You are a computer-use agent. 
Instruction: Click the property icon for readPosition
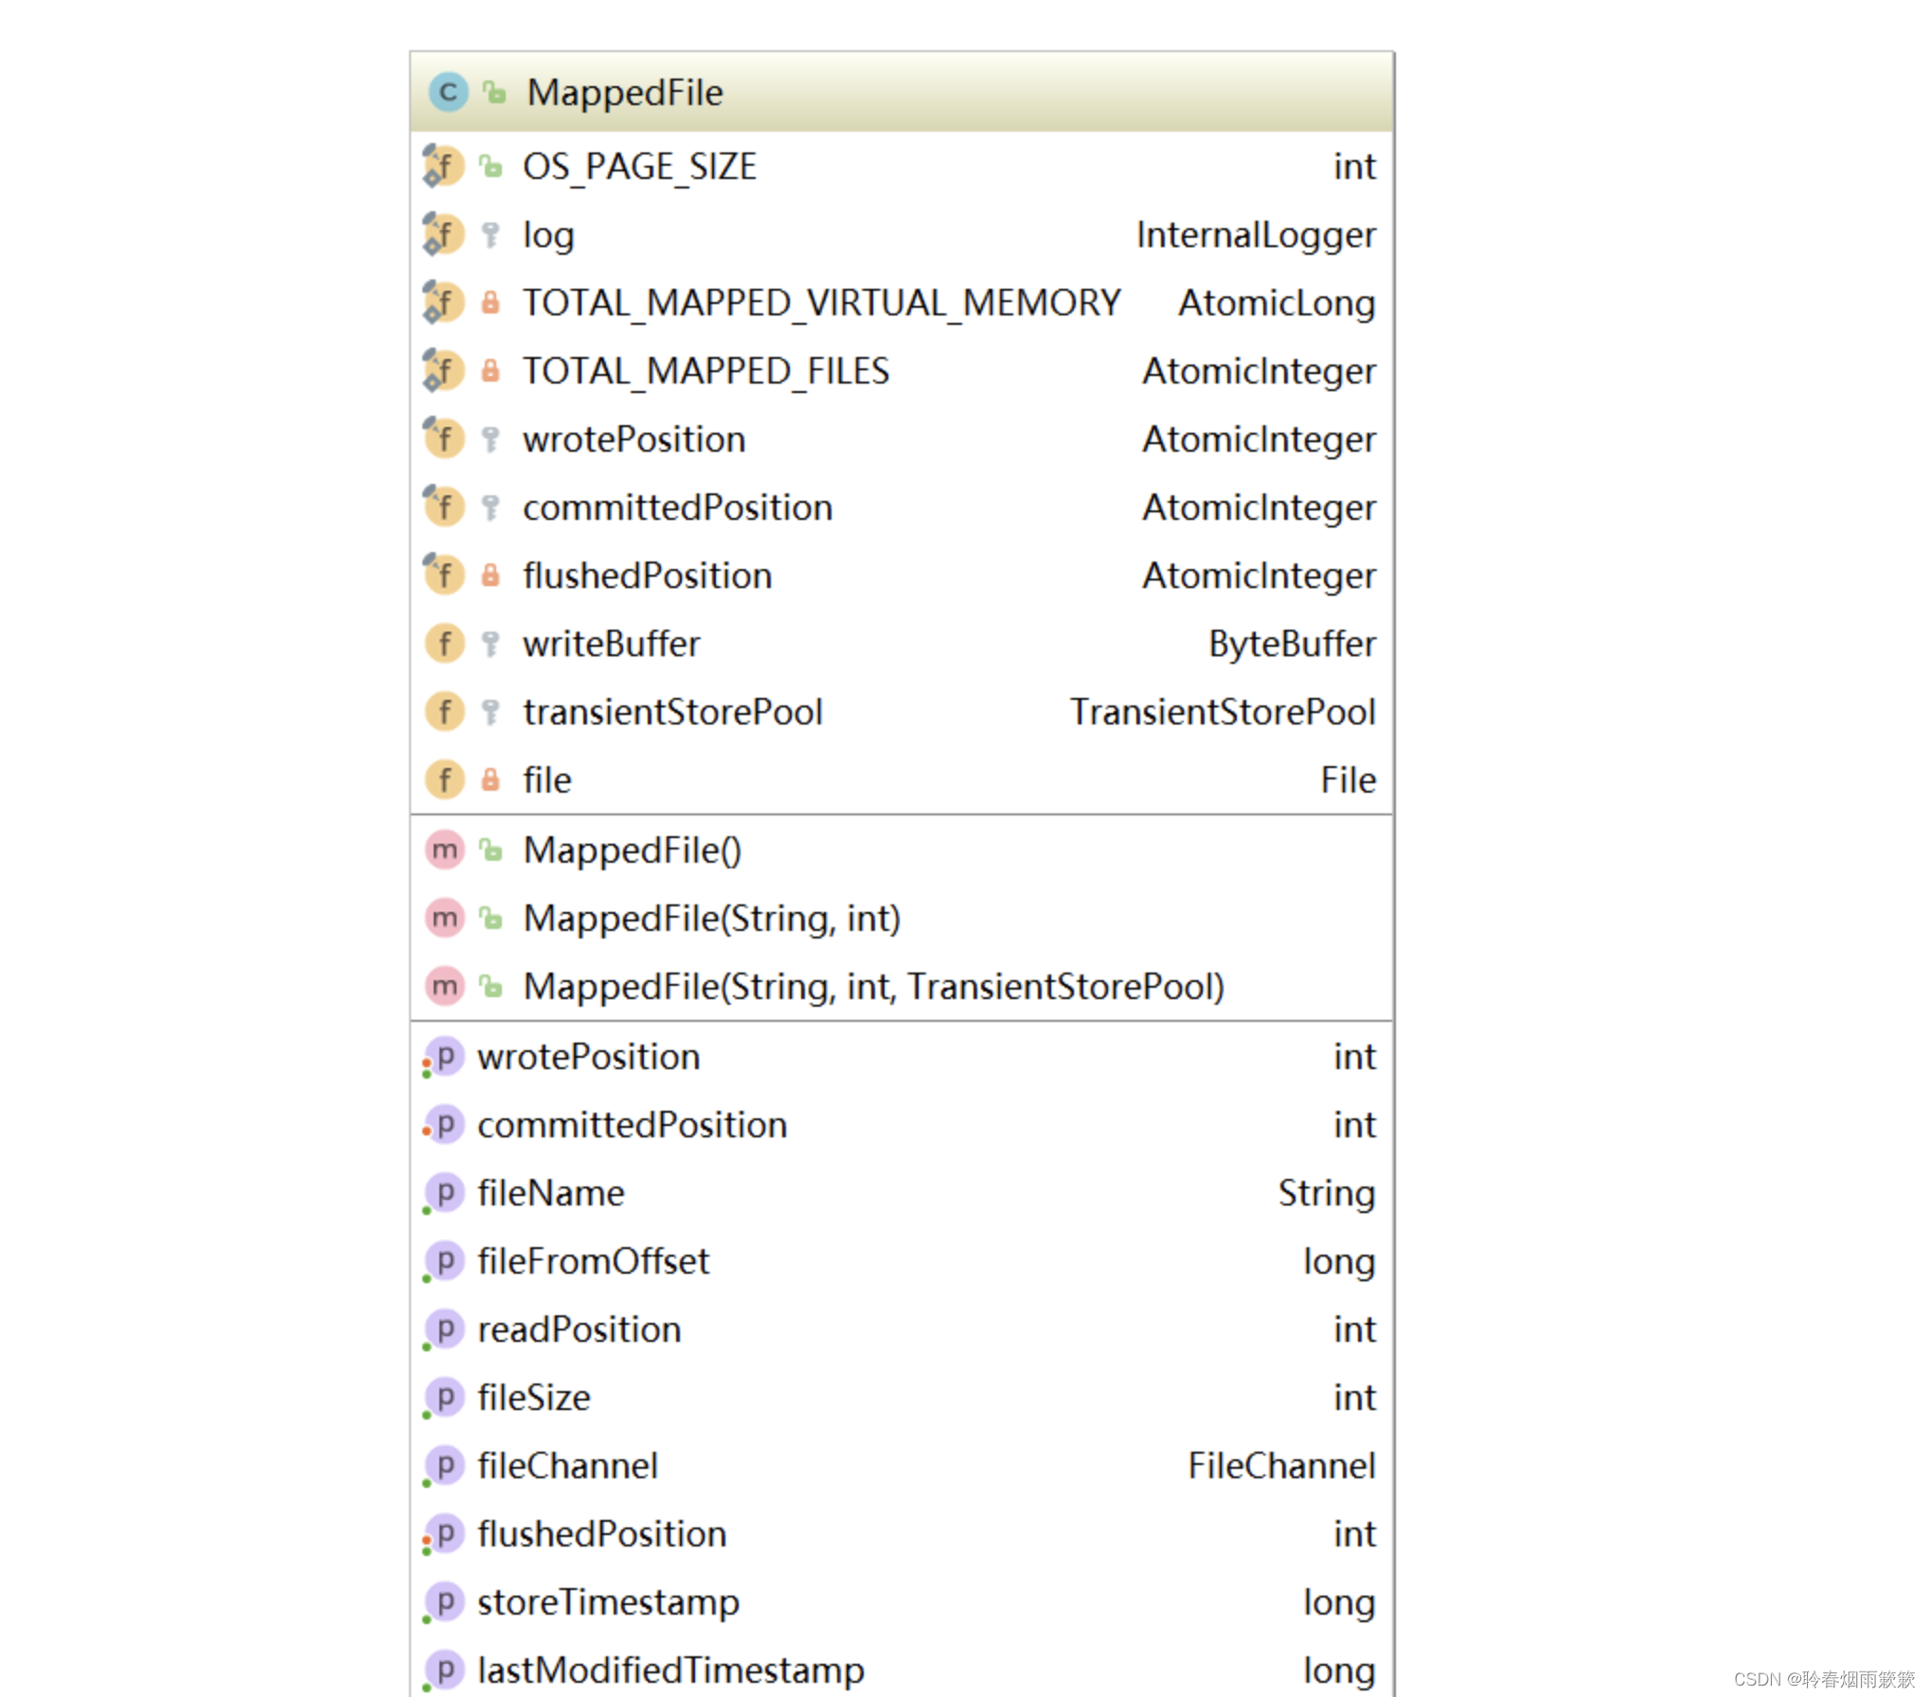(444, 1330)
